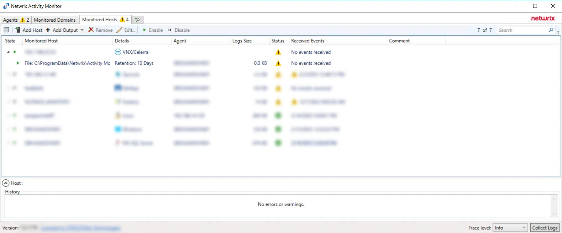Click the History scrollbar up arrow
562x233 pixels.
(554, 199)
